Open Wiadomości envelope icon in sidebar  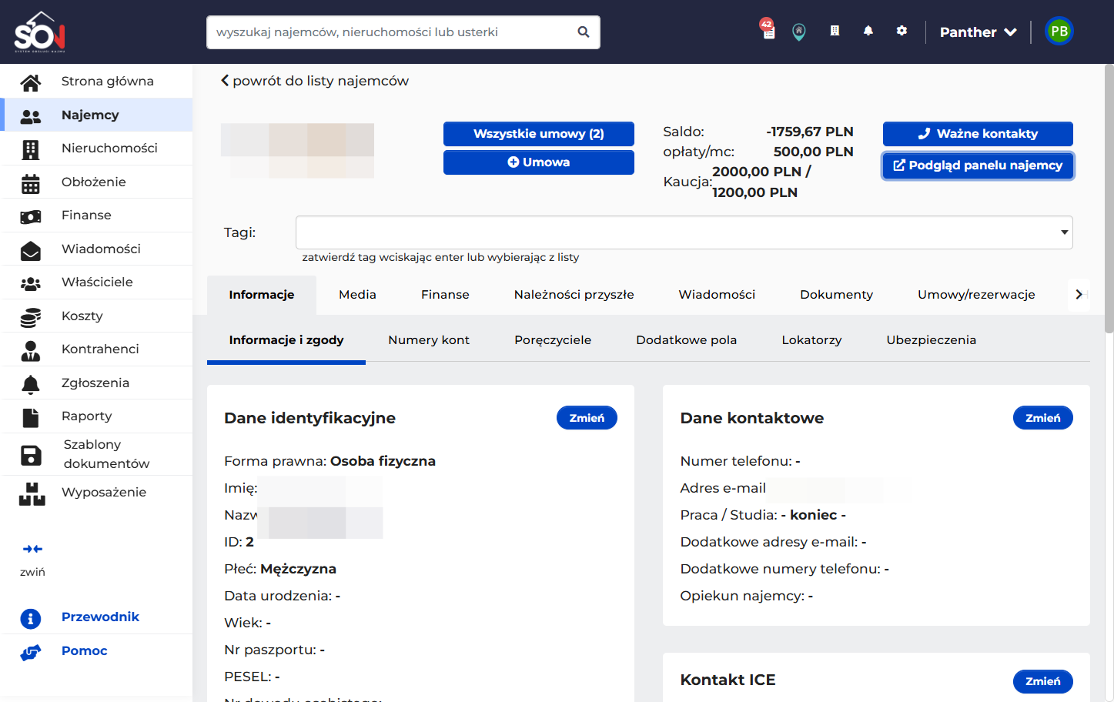(31, 250)
